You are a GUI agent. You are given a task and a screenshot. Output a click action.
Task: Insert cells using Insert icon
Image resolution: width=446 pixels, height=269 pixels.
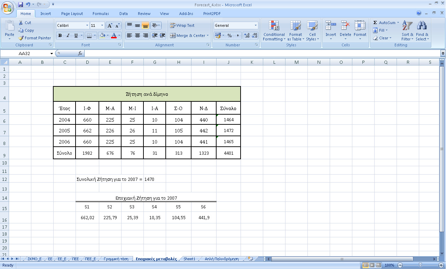point(330,26)
